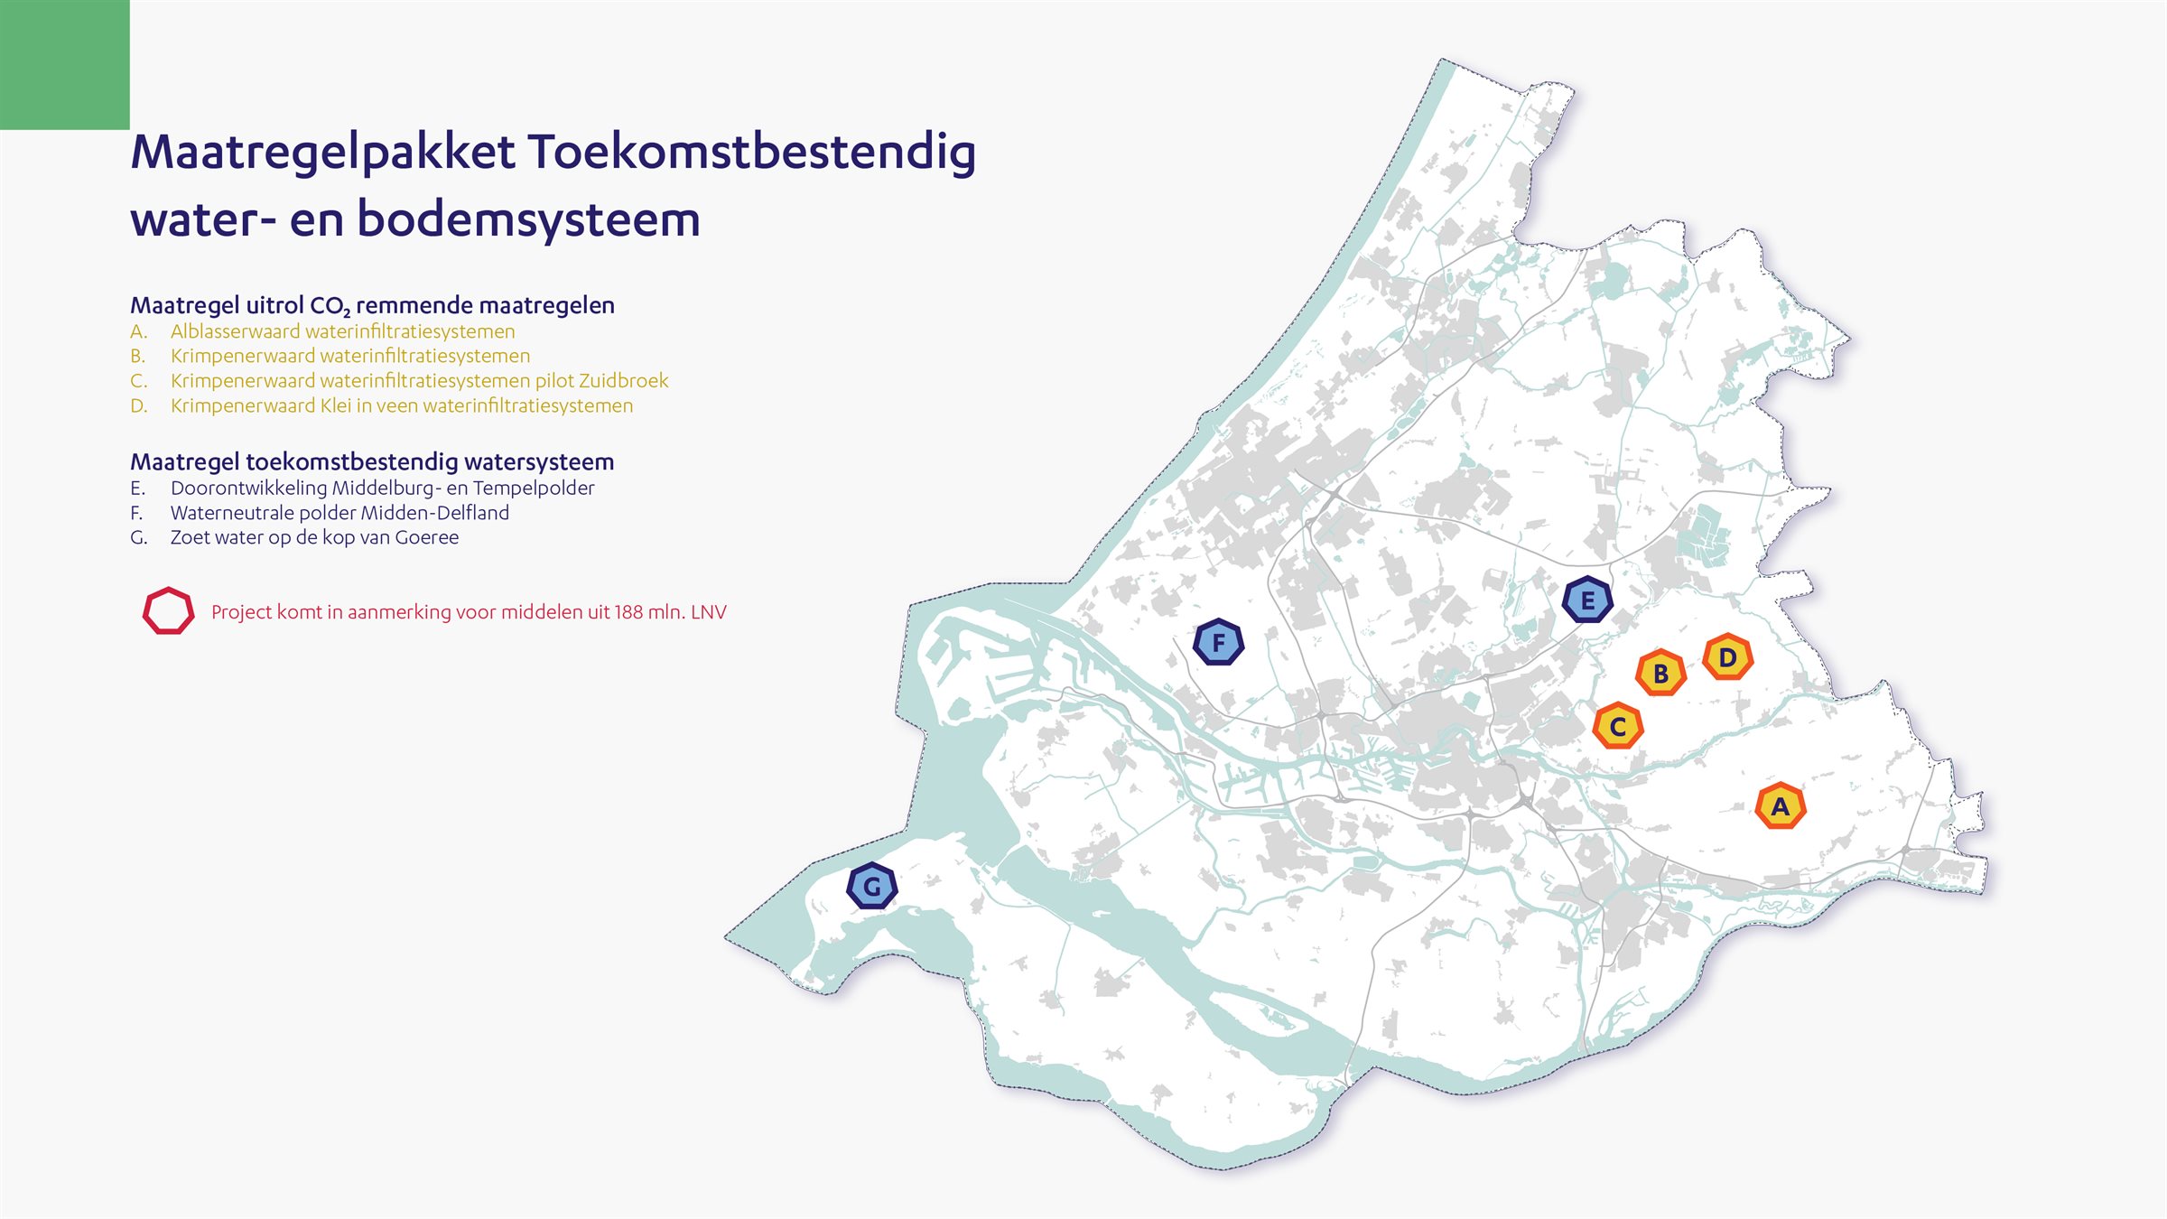The width and height of the screenshot is (2167, 1219).
Task: Select legend entry B Krimpenerwaard waterinfiltratiesystemen
Action: click(349, 356)
